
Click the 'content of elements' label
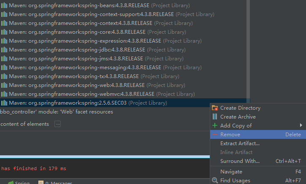[24, 124]
